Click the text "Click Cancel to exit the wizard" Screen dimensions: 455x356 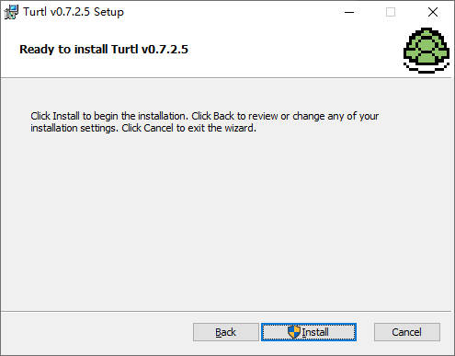point(188,128)
